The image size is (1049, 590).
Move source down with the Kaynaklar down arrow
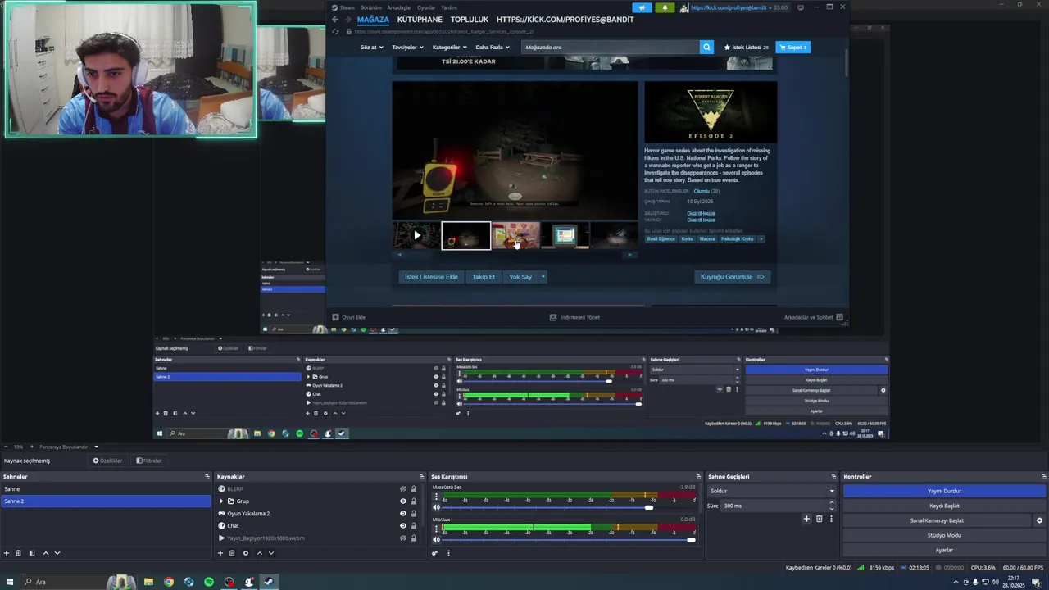click(270, 553)
